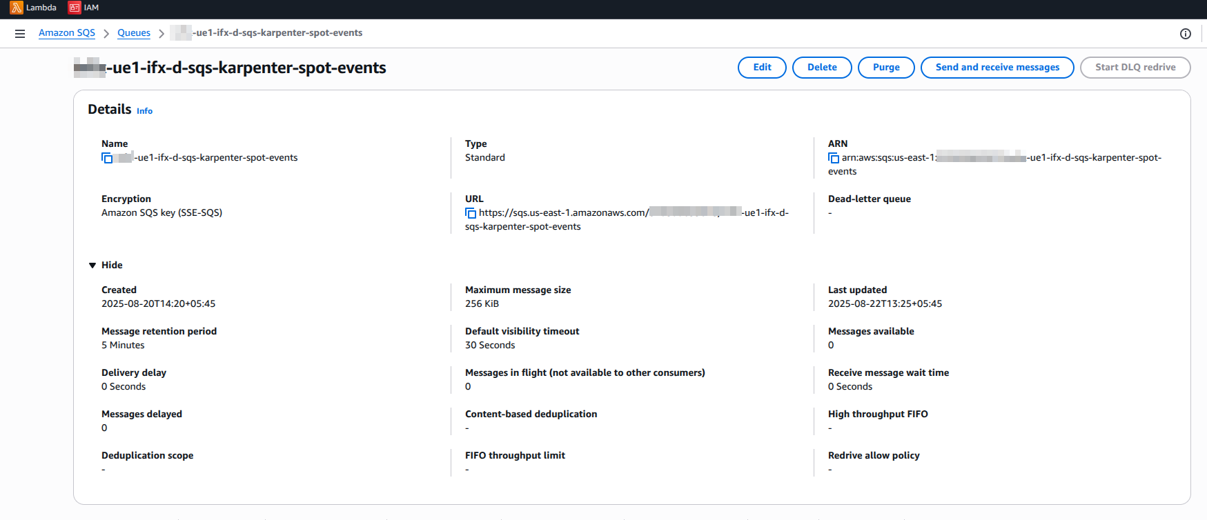
Task: Collapse details using the Hide triangle
Action: pyautogui.click(x=92, y=266)
